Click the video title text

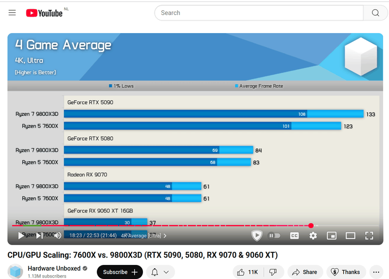click(142, 255)
